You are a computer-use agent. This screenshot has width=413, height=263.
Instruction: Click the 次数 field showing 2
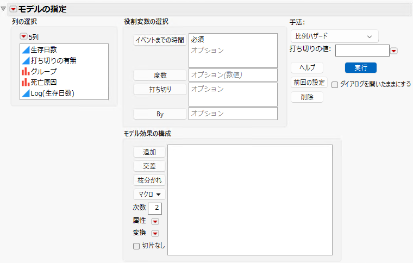coord(155,209)
